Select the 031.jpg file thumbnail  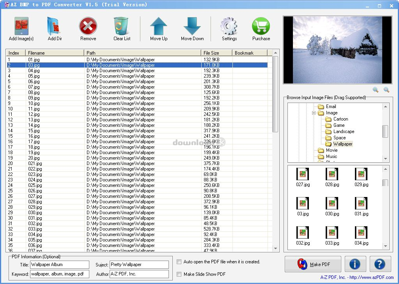(361, 207)
